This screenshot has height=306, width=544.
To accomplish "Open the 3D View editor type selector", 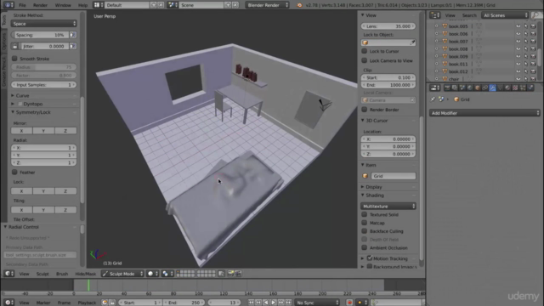I will pos(9,274).
